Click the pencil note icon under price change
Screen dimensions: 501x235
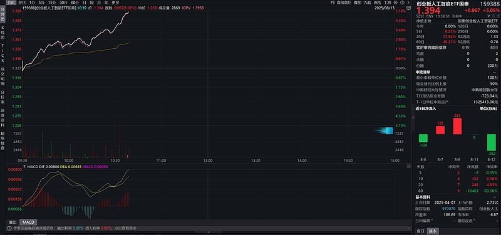[x=488, y=16]
